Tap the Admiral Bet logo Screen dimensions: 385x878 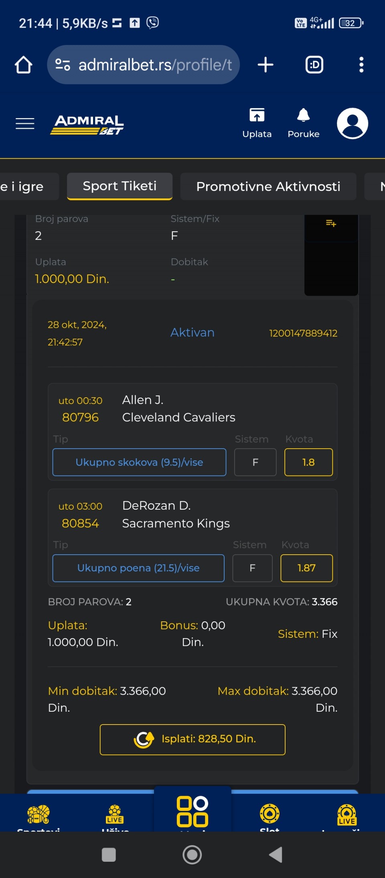(87, 125)
